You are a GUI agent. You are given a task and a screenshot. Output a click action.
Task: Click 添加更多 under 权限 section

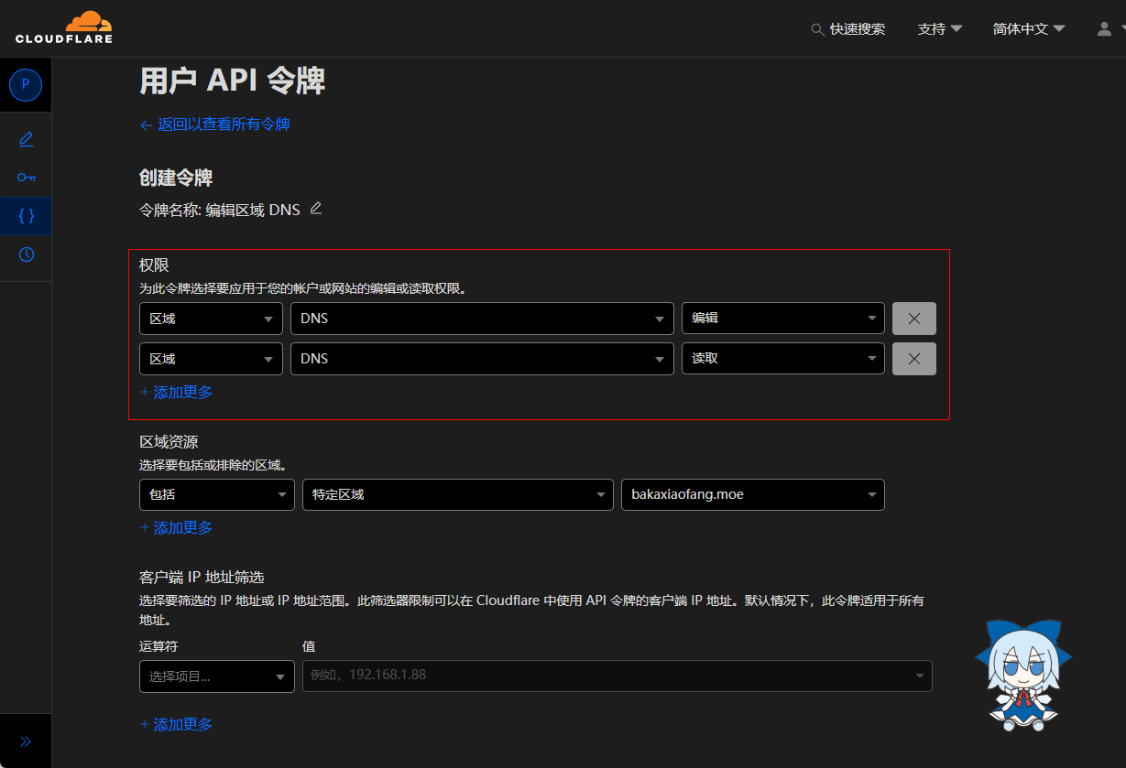tap(176, 392)
